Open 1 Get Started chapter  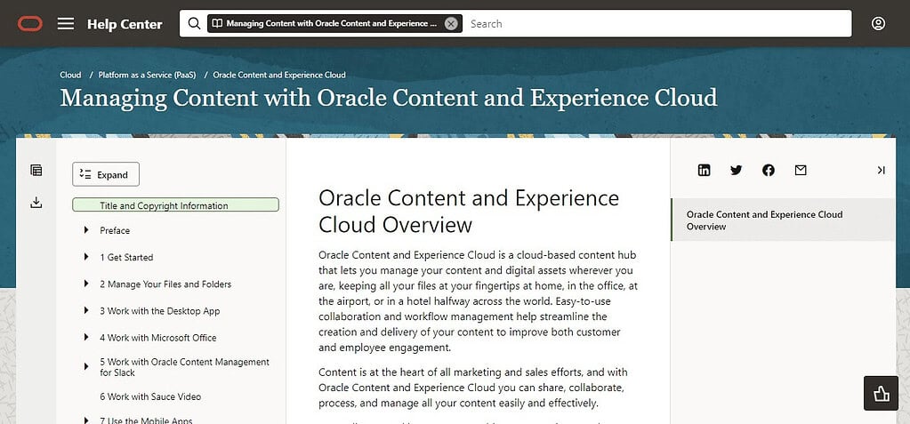coord(126,257)
